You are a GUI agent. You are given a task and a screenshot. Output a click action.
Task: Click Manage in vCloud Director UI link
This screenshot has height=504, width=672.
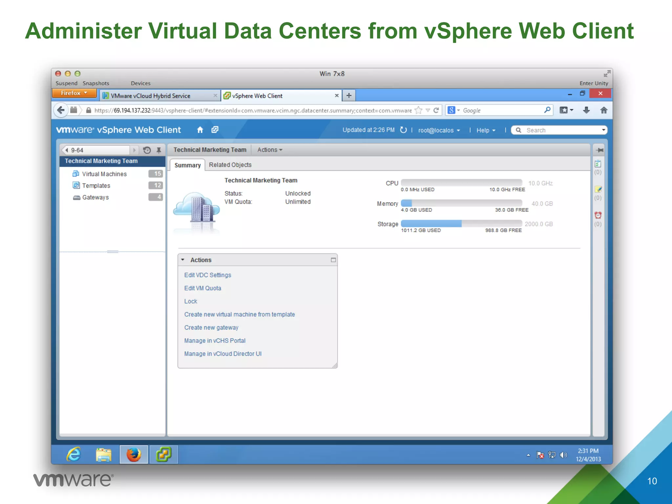[x=223, y=354]
